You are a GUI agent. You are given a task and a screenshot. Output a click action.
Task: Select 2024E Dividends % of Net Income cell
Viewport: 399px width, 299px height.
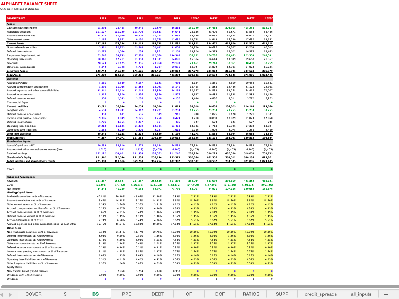tap(195, 275)
